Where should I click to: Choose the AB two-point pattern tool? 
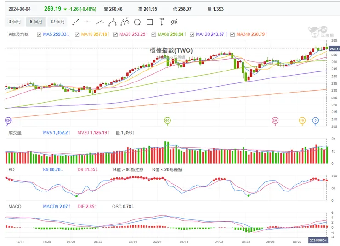click(x=112, y=22)
